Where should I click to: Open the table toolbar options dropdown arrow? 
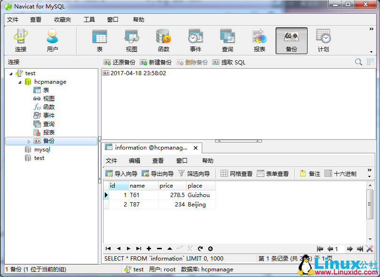(x=370, y=176)
